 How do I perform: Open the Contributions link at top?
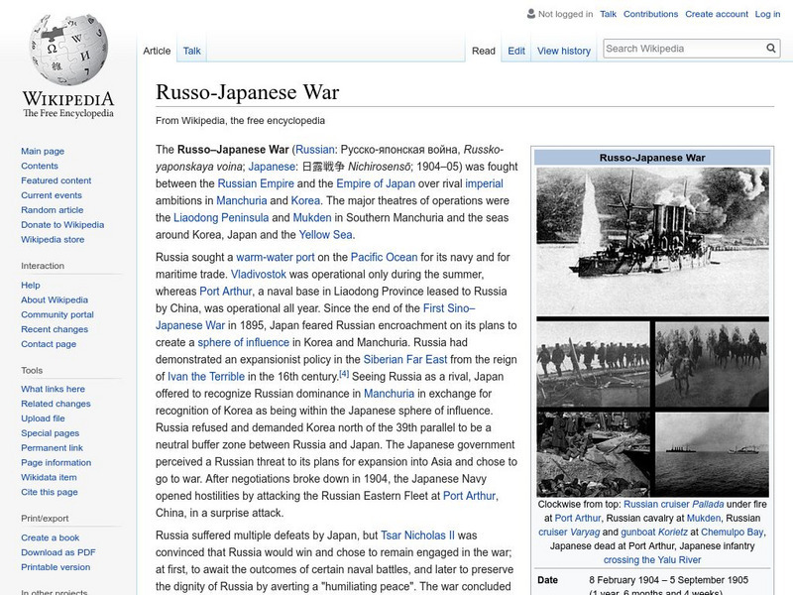click(650, 14)
